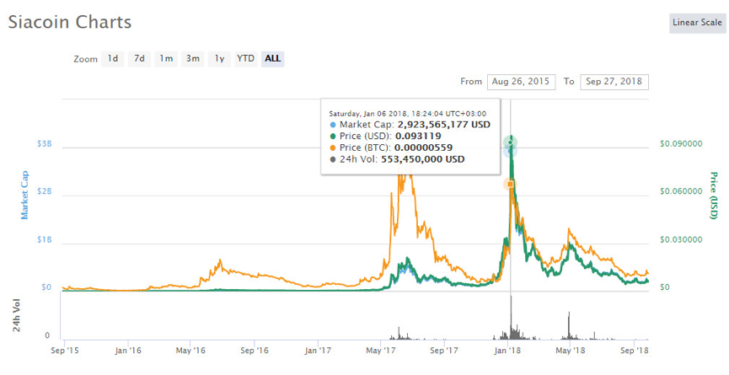This screenshot has width=729, height=375.
Task: Click the Zoom label
Action: [x=86, y=60]
